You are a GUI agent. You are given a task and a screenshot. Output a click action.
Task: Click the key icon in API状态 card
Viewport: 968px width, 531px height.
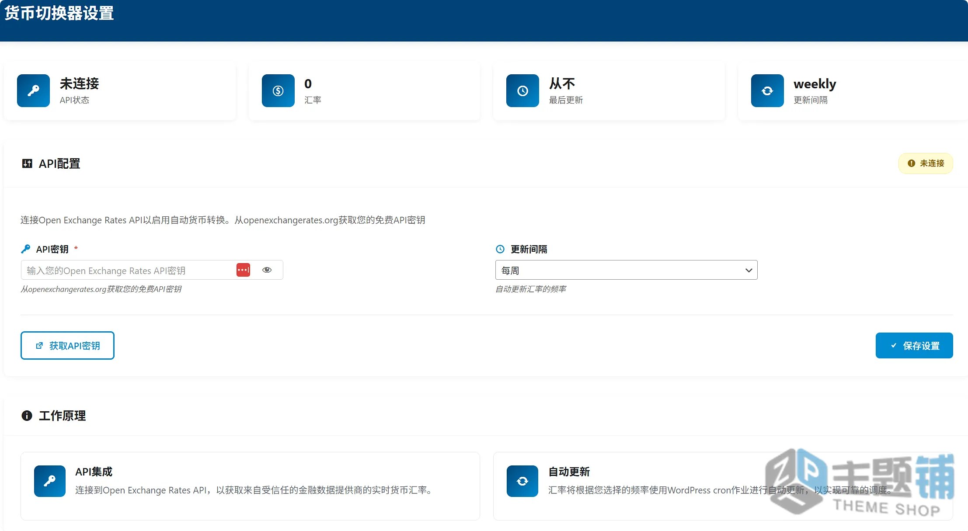(33, 90)
